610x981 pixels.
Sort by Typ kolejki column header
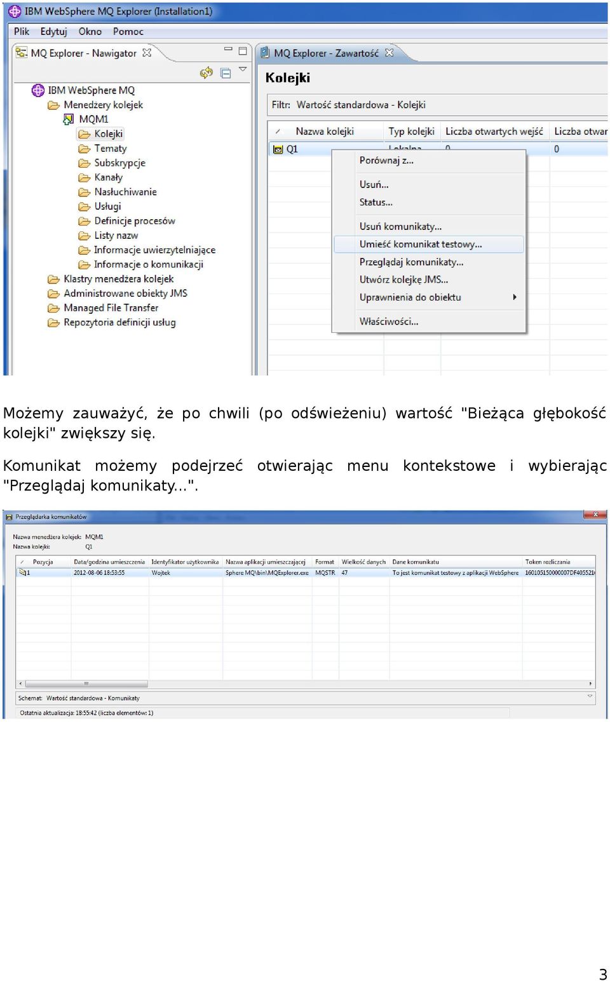point(412,132)
